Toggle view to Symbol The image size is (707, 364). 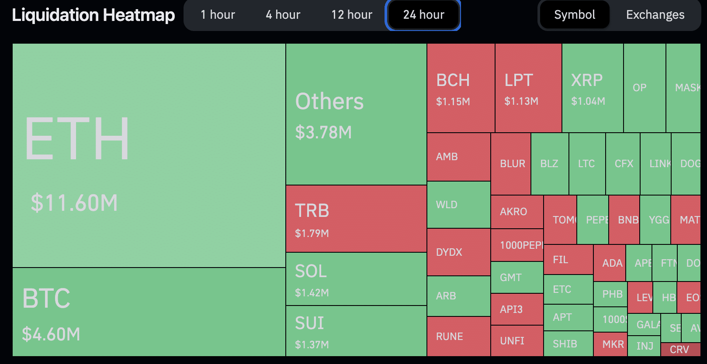tap(574, 15)
